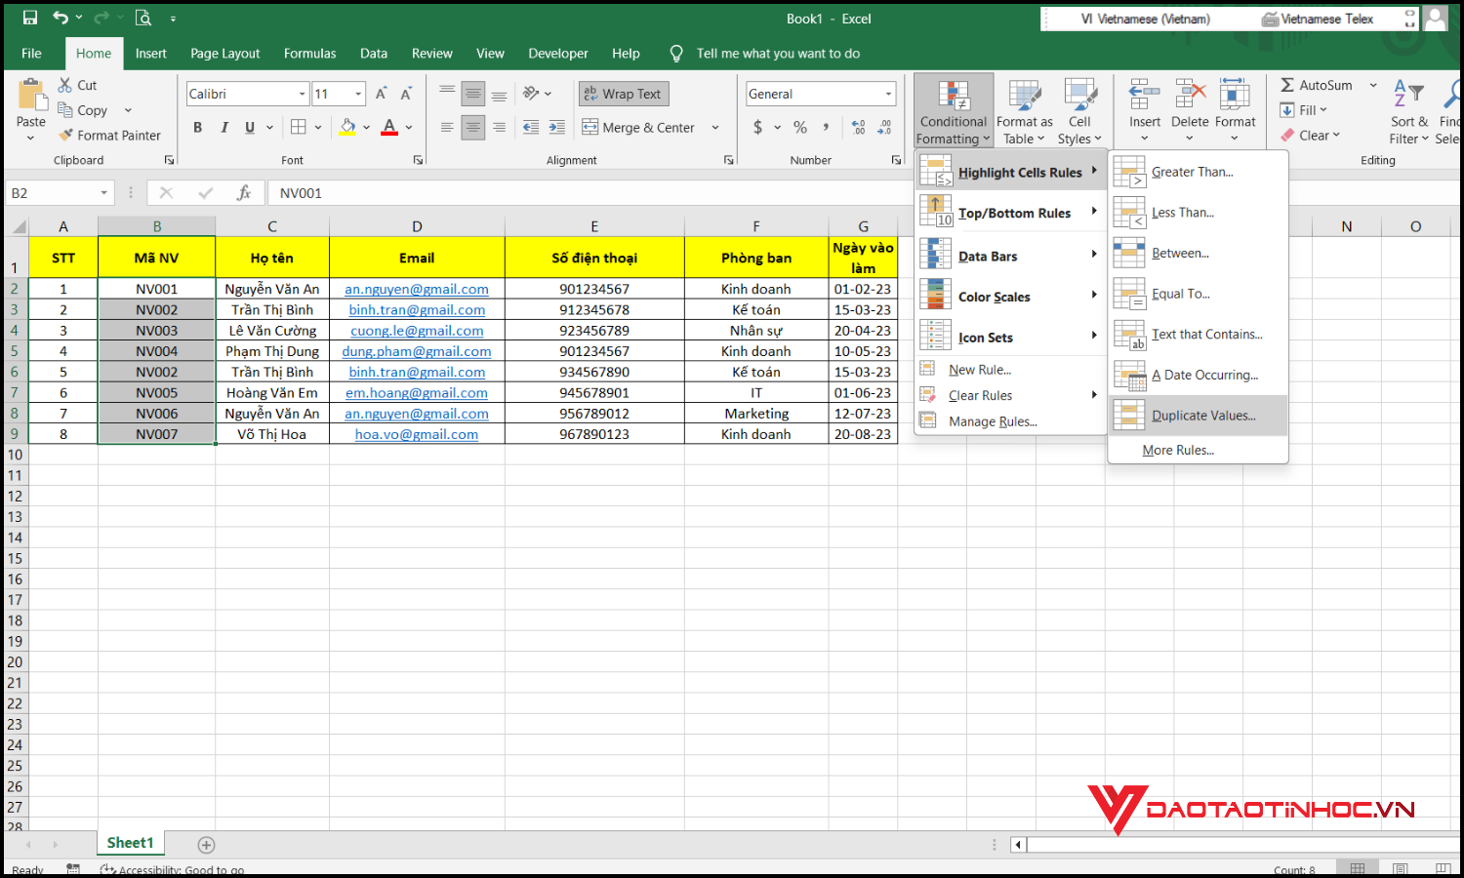Image resolution: width=1464 pixels, height=878 pixels.
Task: Expand the Clear dropdown
Action: 1336,136
